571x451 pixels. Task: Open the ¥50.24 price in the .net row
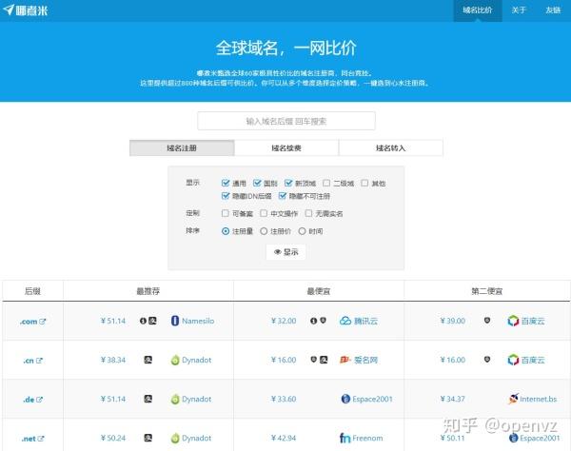coord(113,438)
